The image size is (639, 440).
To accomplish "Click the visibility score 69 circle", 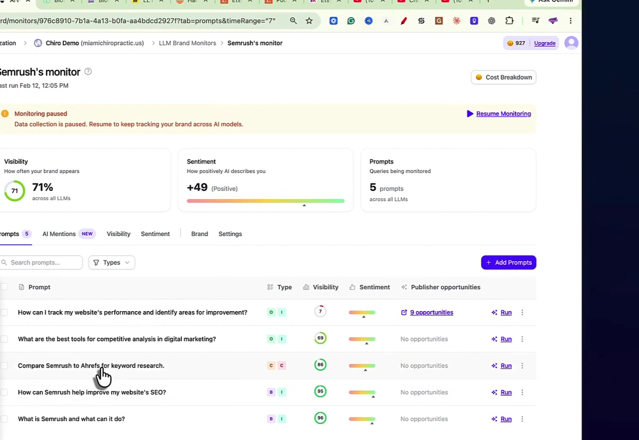I will click(x=320, y=338).
